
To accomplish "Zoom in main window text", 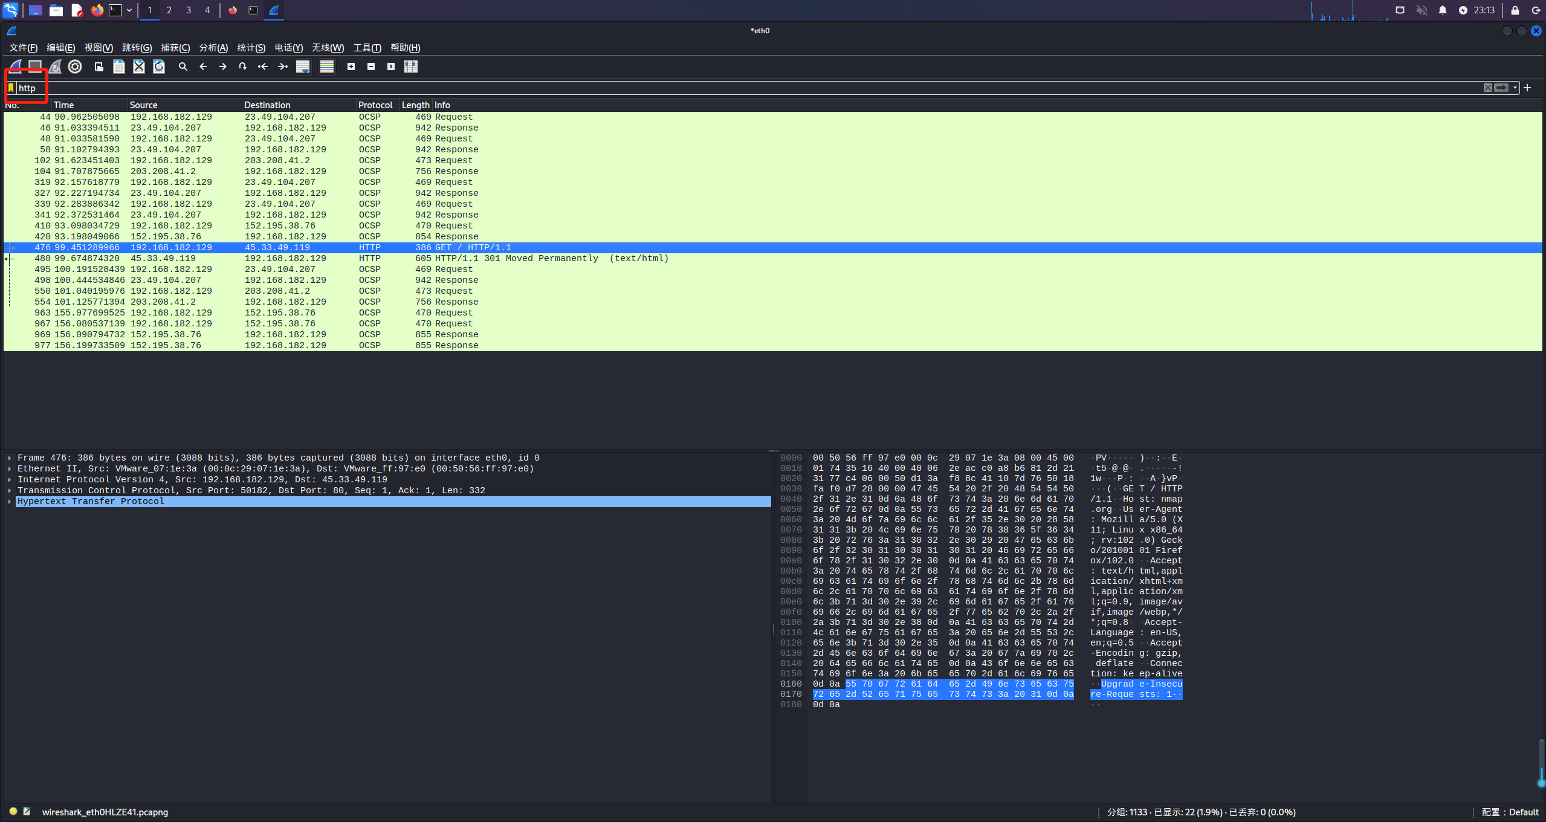I will pyautogui.click(x=351, y=66).
